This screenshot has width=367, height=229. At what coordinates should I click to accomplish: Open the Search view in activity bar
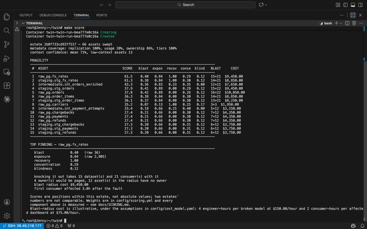[x=7, y=30]
